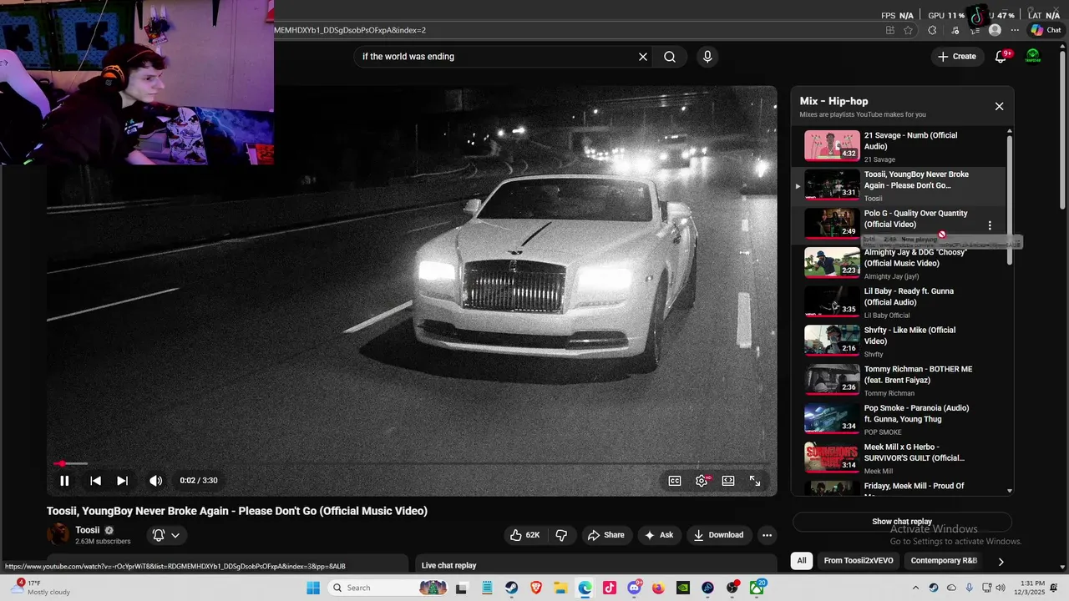
Task: Click the taskbar Search box
Action: pyautogui.click(x=388, y=588)
